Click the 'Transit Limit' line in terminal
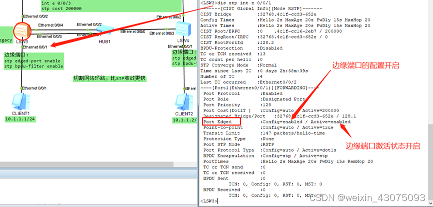 pos(264,133)
